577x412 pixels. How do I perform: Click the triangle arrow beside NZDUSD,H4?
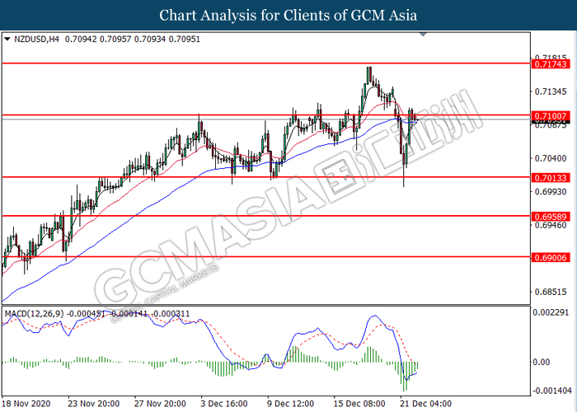coord(7,39)
